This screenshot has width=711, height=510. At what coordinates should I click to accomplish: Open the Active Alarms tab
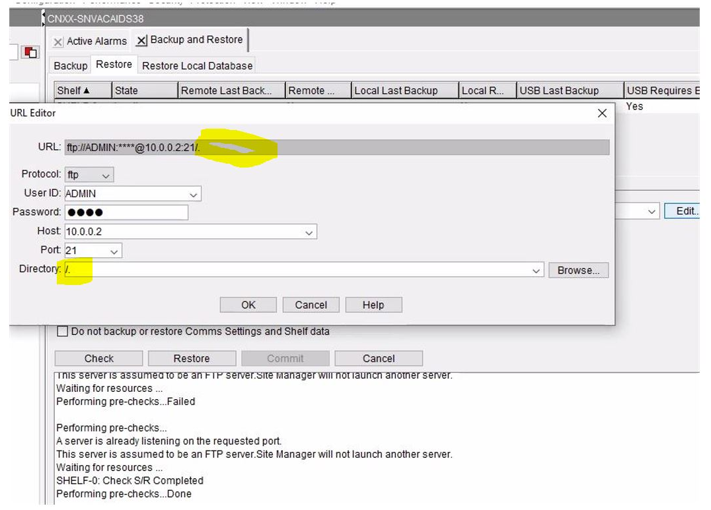[96, 41]
